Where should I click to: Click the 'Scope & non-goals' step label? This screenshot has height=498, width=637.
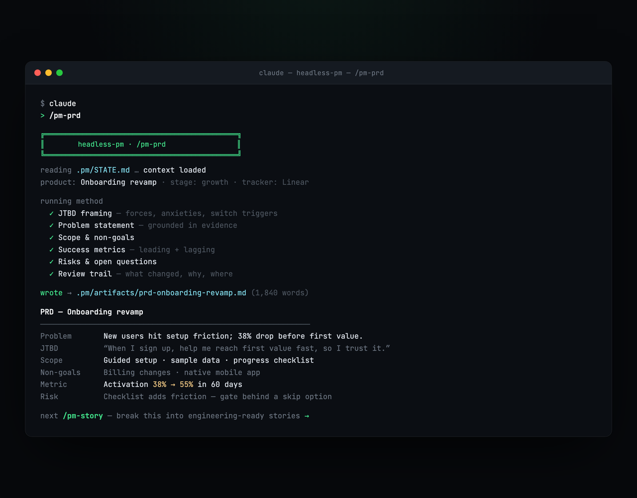(x=96, y=238)
